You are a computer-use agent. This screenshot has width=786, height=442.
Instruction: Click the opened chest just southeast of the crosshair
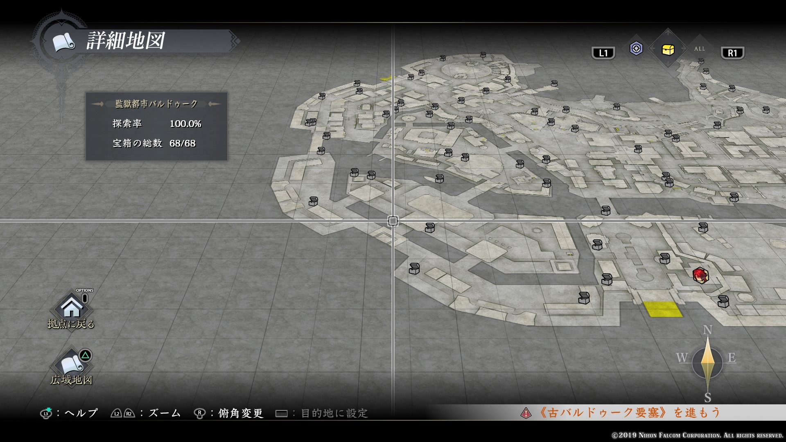tap(429, 228)
